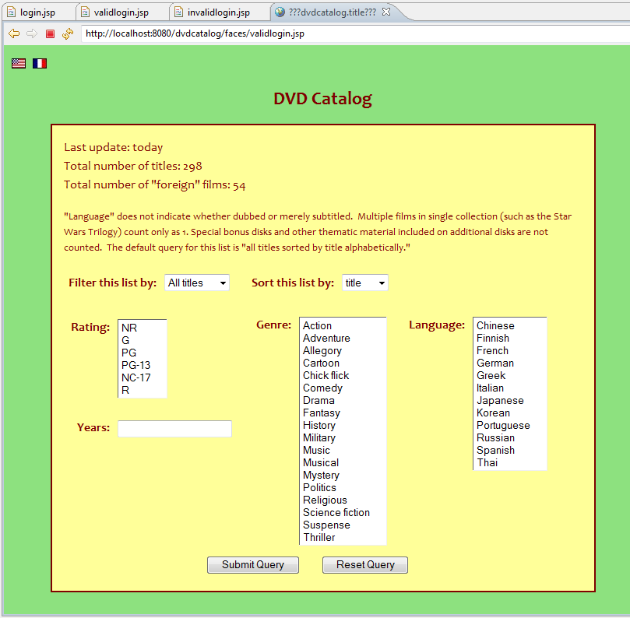This screenshot has width=630, height=618.
Task: Select German in the Language list
Action: click(x=510, y=363)
